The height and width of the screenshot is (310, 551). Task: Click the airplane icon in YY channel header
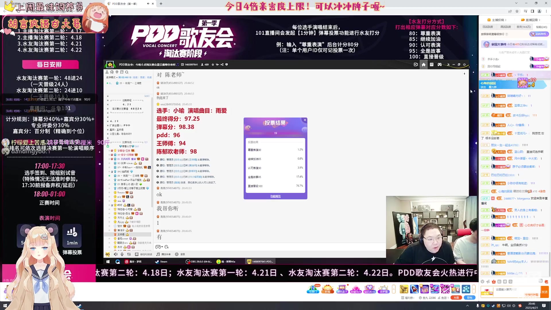pyautogui.click(x=217, y=65)
